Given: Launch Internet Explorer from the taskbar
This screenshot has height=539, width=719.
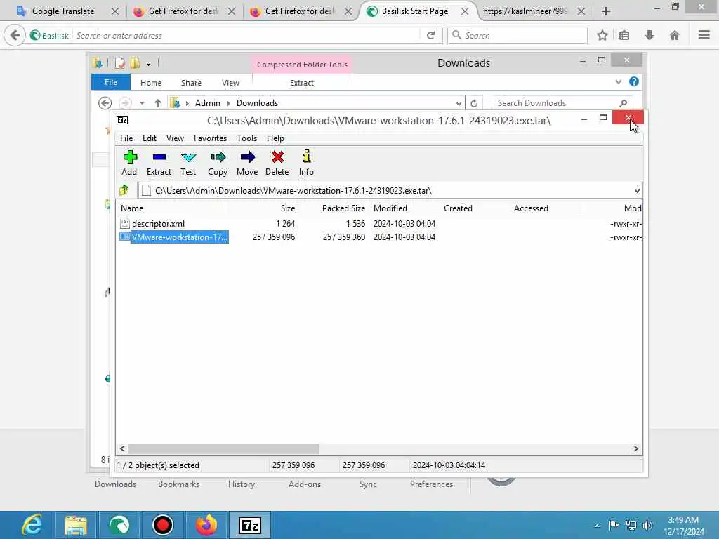Looking at the screenshot, I should click(x=32, y=525).
